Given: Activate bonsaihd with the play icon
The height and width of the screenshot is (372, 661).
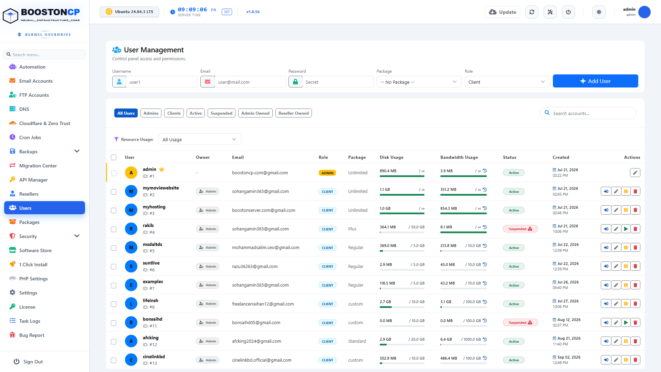Looking at the screenshot, I should coord(626,323).
